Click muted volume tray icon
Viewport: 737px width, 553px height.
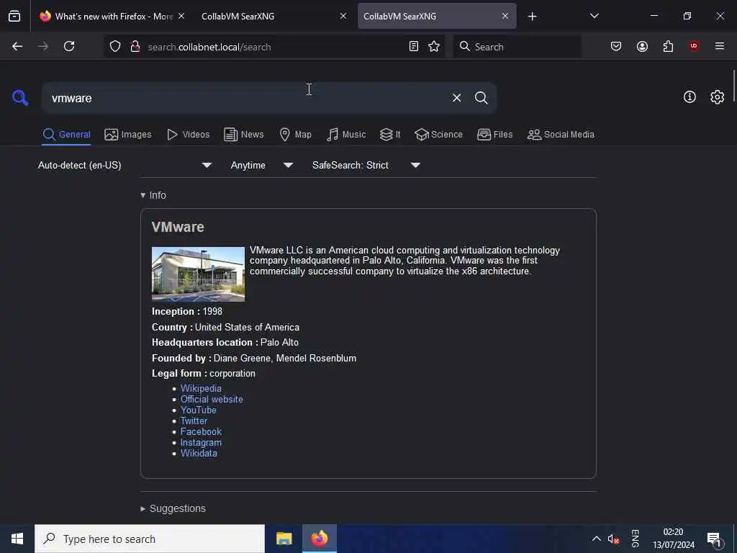click(x=613, y=539)
